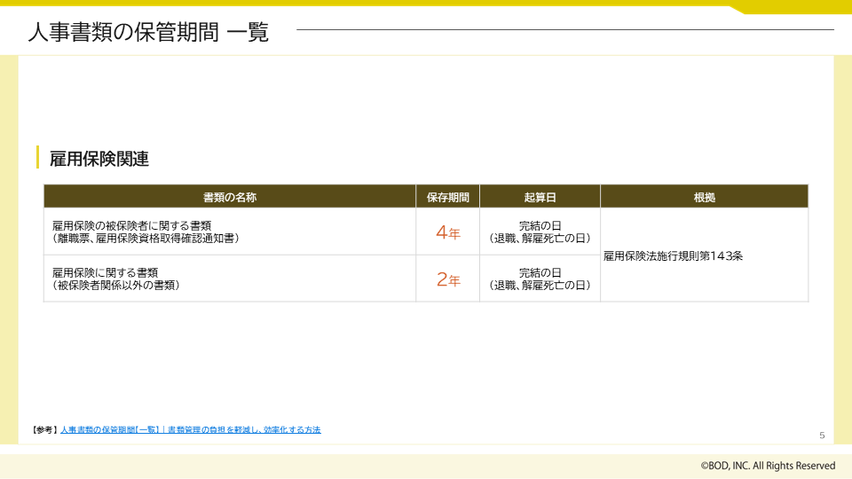Click the orange 4年 retention period
The width and height of the screenshot is (852, 479).
coord(447,233)
